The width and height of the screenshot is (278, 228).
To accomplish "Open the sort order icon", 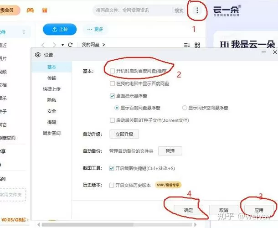I will point(187,45).
